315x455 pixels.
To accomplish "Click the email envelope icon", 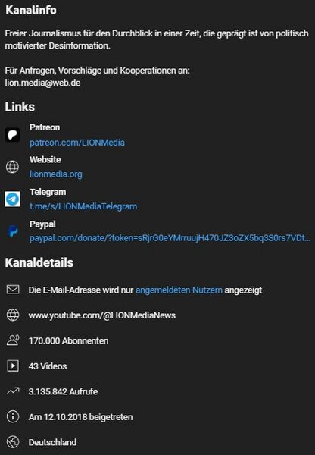I will pos(13,290).
